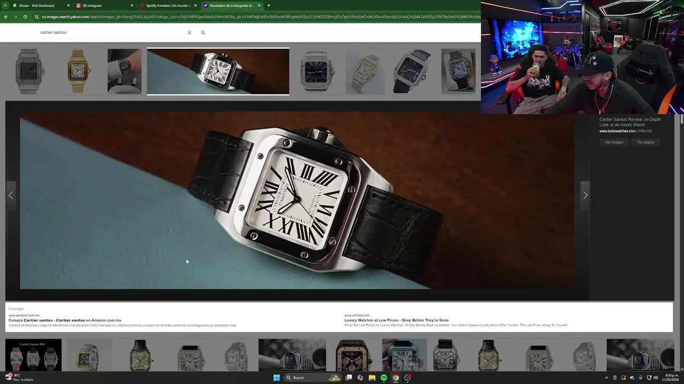Click the 'Ver página' button

pyautogui.click(x=646, y=142)
